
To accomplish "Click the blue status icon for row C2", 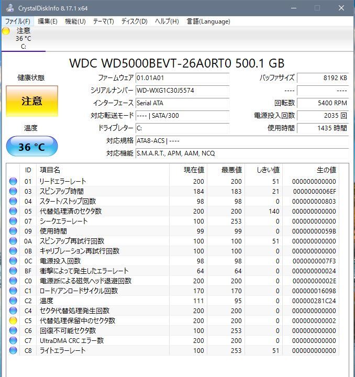I will 13,301.
